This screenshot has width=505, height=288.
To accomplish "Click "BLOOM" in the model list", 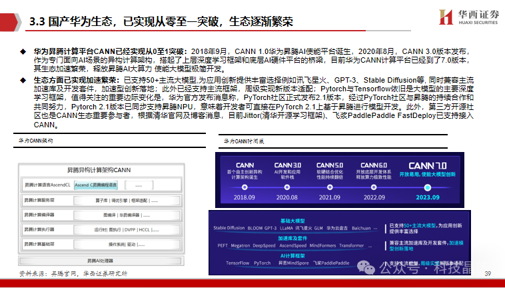I will [x=254, y=228].
